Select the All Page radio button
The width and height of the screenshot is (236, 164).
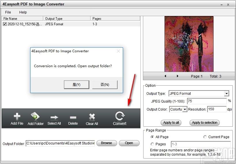click(152, 137)
